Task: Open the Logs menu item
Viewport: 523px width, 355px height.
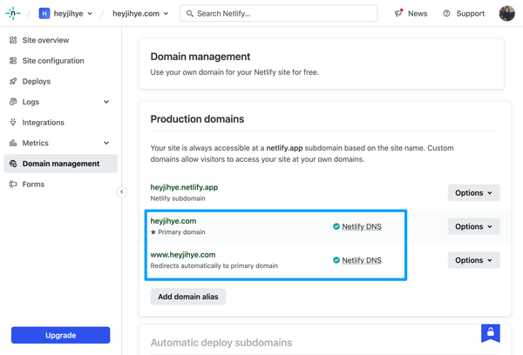Action: click(x=31, y=102)
